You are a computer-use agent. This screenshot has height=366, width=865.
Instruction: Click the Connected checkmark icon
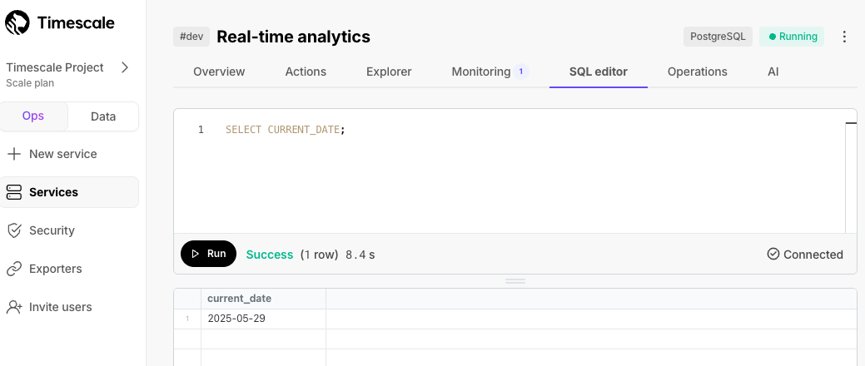[773, 254]
